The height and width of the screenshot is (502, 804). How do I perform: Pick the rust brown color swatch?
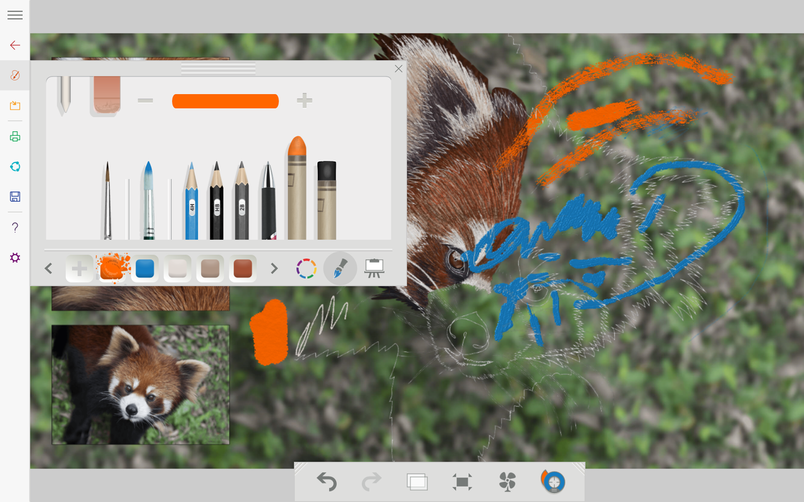pyautogui.click(x=243, y=269)
